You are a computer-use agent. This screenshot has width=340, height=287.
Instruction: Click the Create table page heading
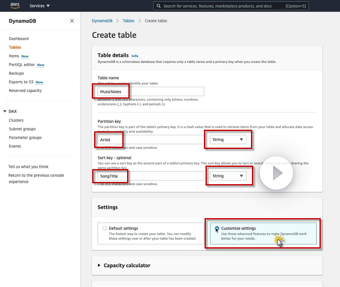pos(114,35)
